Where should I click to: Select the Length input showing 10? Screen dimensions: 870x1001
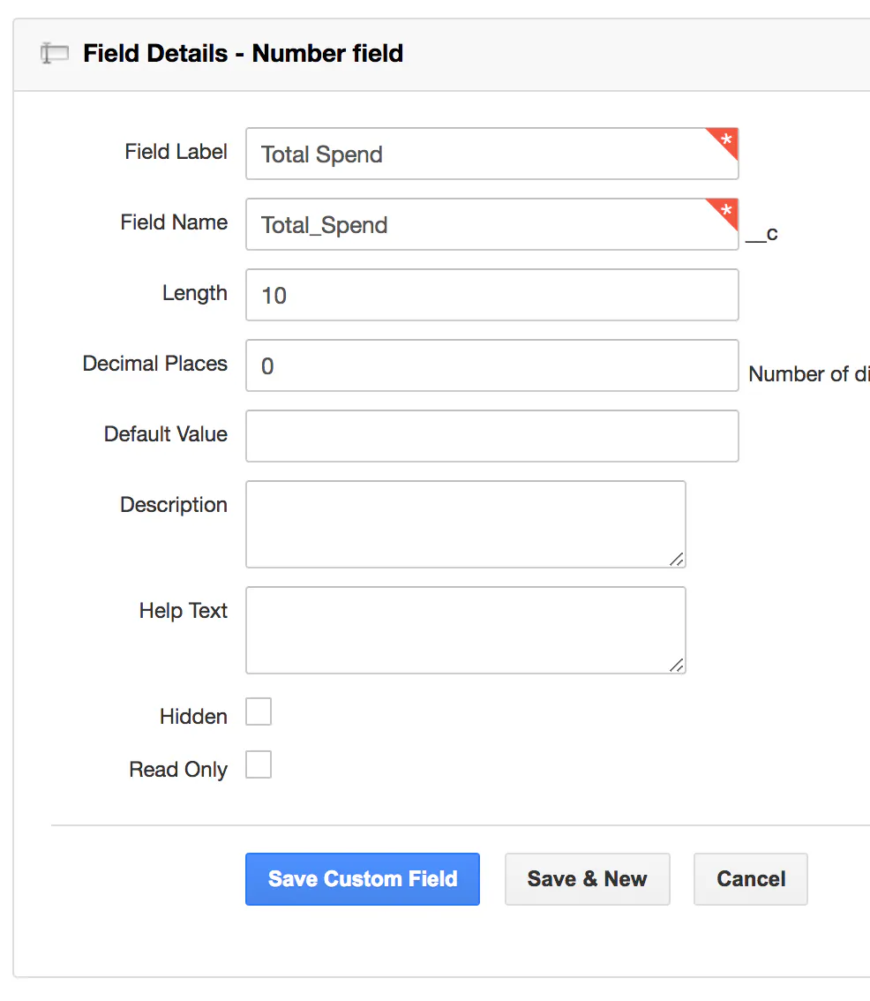[x=491, y=296]
